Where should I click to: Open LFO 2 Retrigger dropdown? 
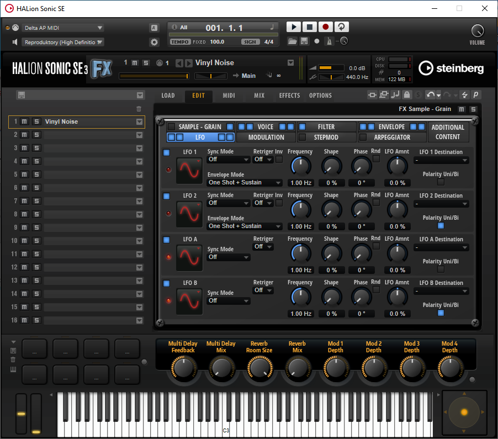[263, 203]
